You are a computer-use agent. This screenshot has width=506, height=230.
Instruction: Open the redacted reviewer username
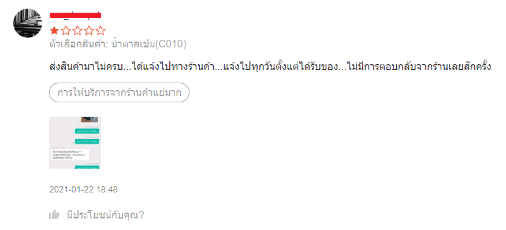pyautogui.click(x=76, y=15)
